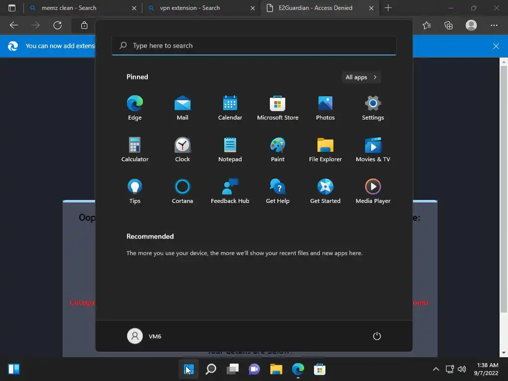Click the Start button on taskbar

tap(189, 369)
